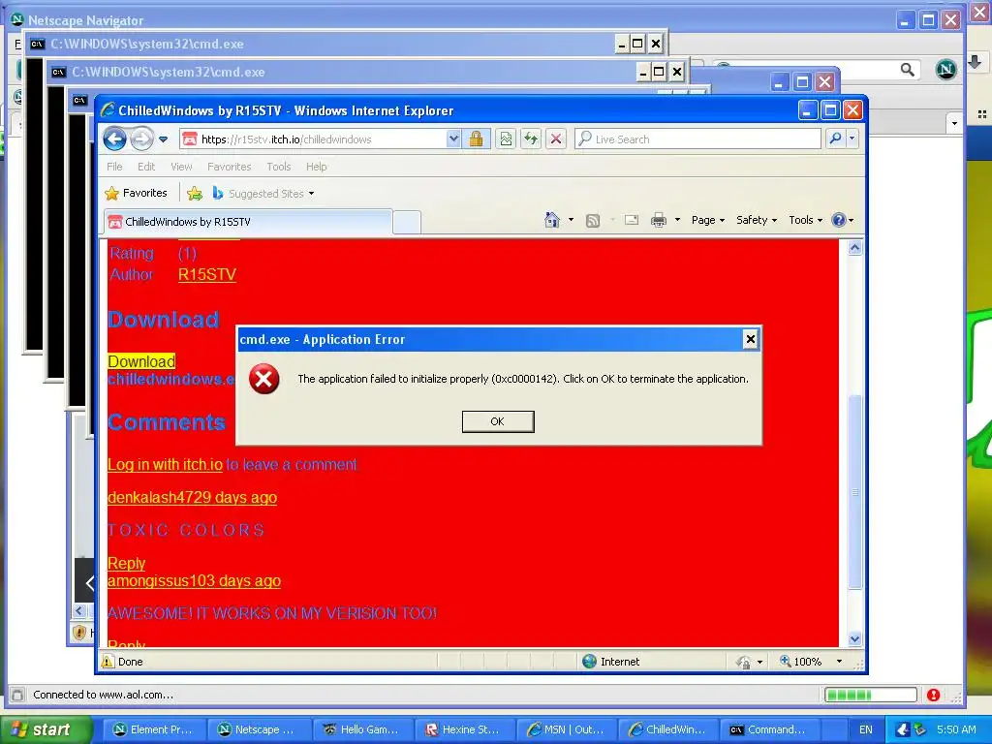Switch to Element Pr... taskbar button

(x=152, y=729)
